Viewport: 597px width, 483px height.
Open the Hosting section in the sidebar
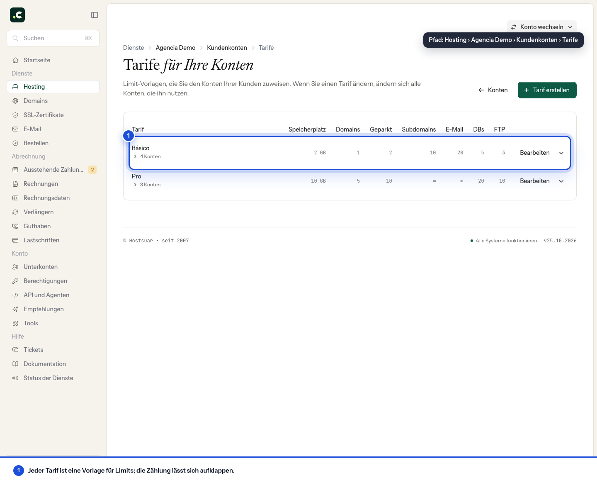53,87
